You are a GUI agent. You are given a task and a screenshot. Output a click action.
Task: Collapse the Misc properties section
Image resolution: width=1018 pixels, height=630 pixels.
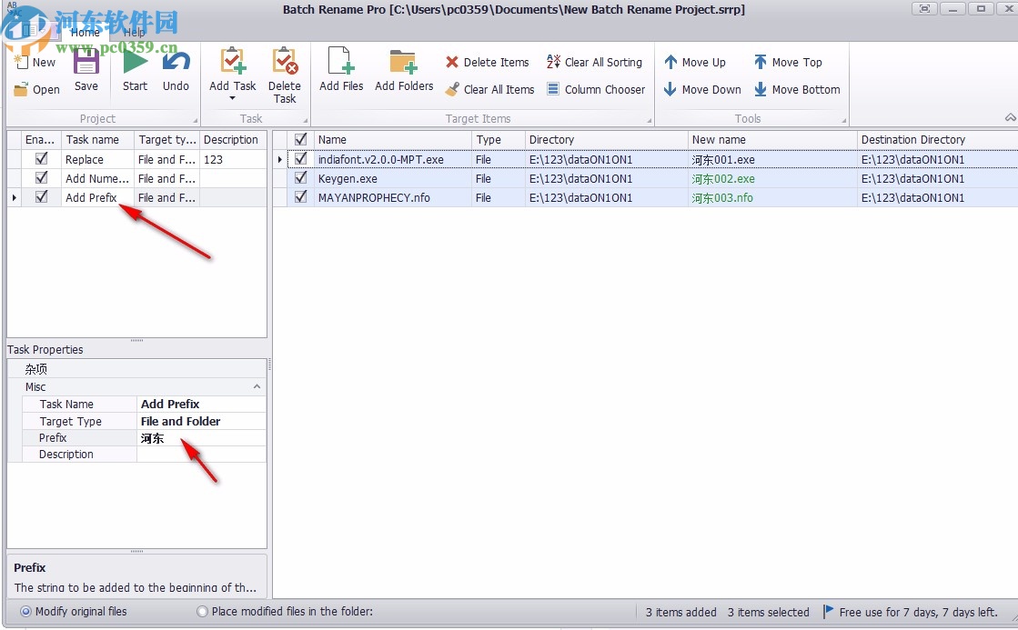[257, 386]
